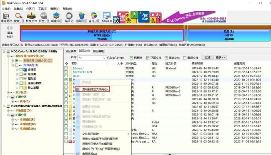This screenshot has height=155, width=271.
Task: Expand the 软件(E:) tree node
Action: tap(13, 101)
